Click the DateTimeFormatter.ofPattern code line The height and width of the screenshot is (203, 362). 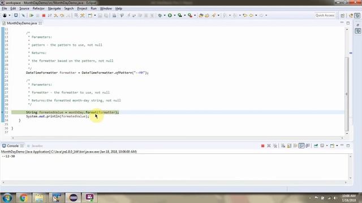[x=87, y=73]
